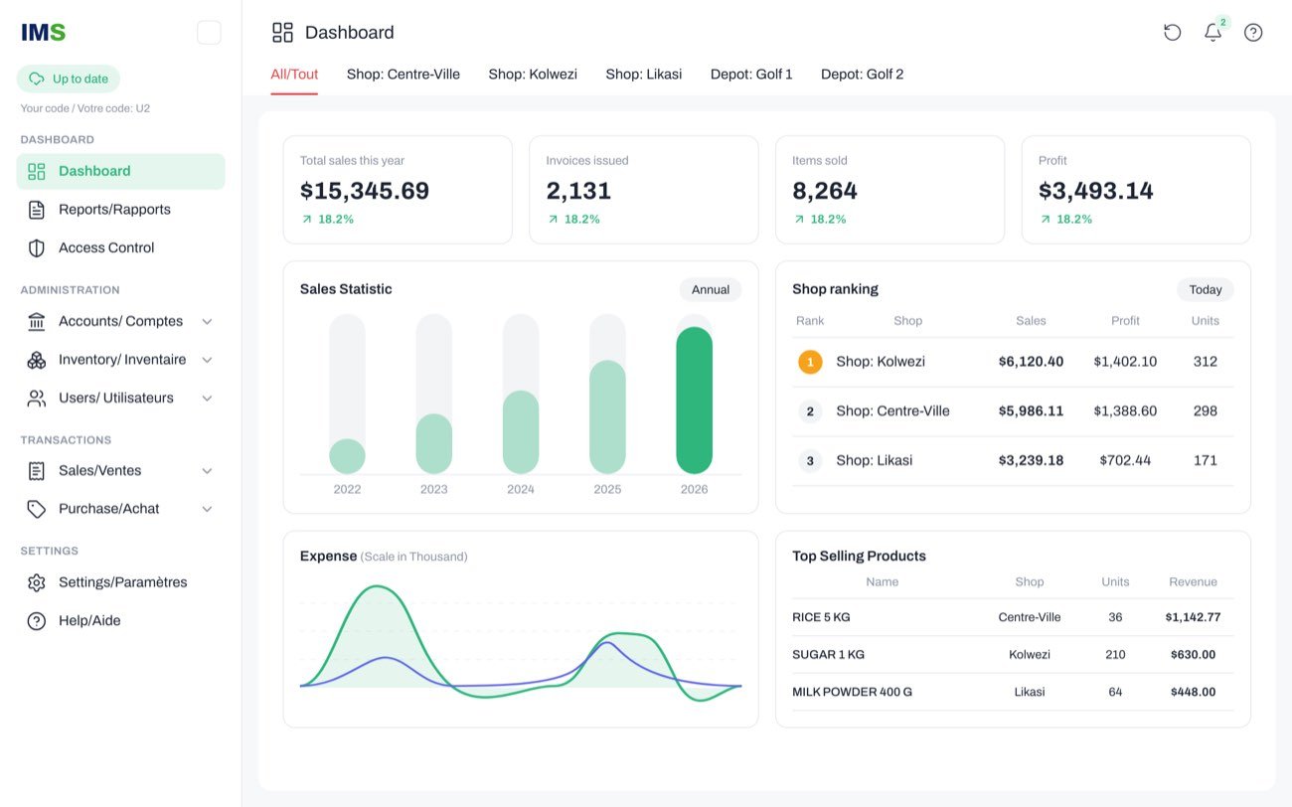
Task: Click the rank 1 orange badge
Action: coord(810,362)
